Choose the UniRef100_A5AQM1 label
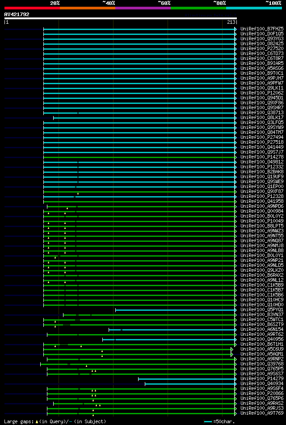 pos(262,354)
